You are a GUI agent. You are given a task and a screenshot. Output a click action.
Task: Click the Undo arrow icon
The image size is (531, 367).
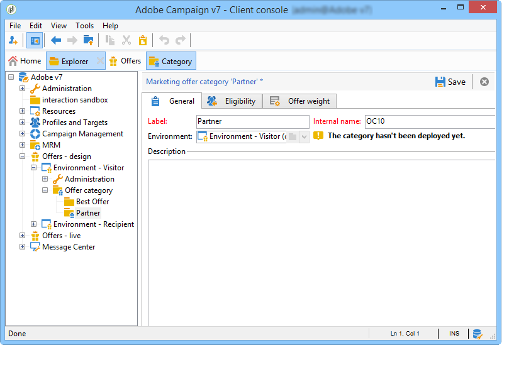point(164,40)
